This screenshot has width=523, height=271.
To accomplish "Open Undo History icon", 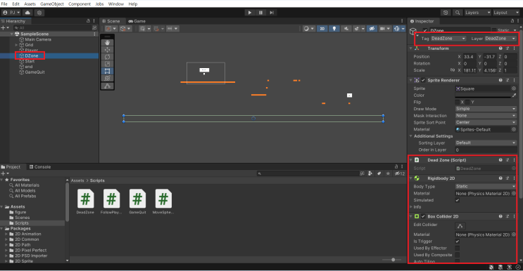I will pos(446,13).
